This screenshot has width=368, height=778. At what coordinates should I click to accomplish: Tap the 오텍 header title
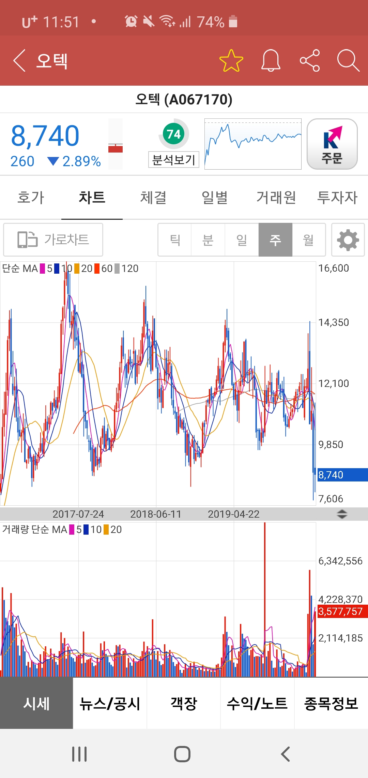52,61
